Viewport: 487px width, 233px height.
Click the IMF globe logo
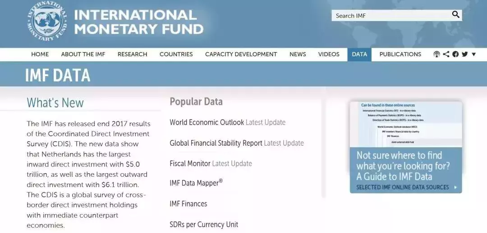(47, 21)
